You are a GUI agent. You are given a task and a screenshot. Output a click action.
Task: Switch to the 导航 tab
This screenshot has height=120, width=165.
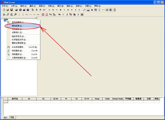12,117
